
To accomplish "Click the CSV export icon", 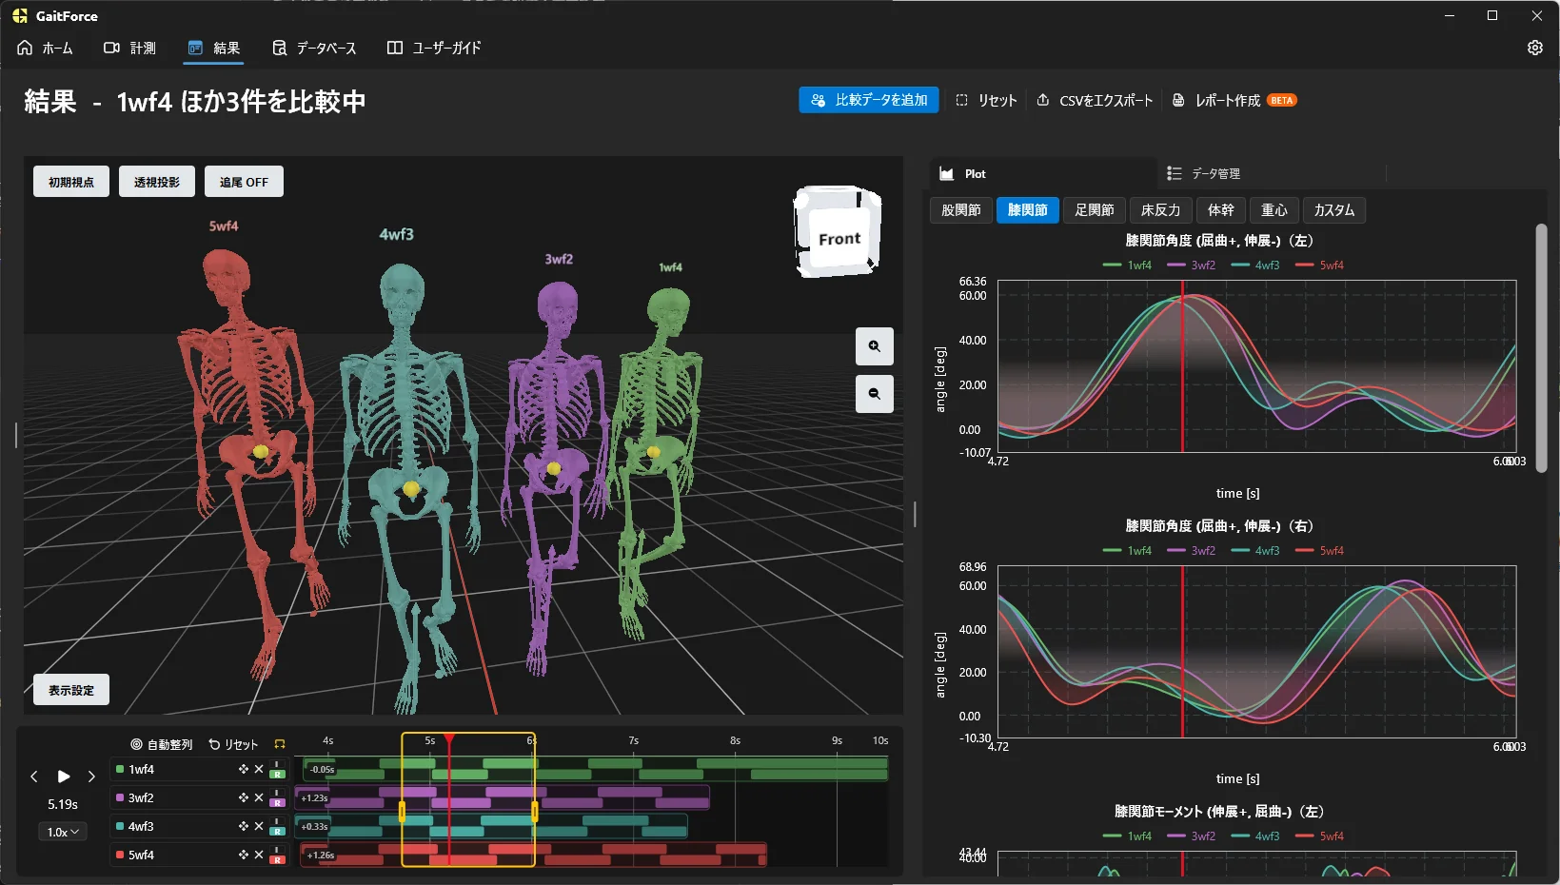I will (x=1043, y=100).
